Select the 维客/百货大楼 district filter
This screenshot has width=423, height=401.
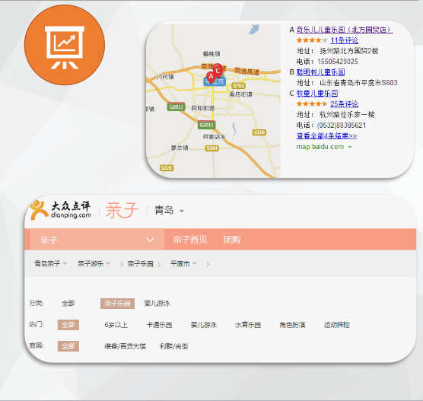pyautogui.click(x=126, y=346)
